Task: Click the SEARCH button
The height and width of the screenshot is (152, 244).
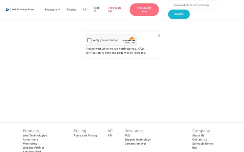Action: [x=179, y=14]
